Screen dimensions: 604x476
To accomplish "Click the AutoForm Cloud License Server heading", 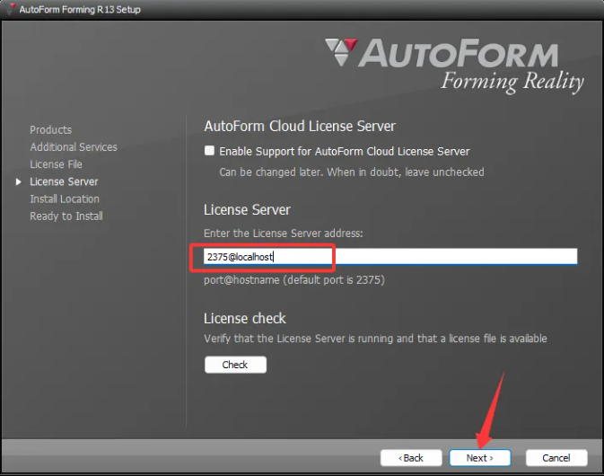I will point(300,127).
